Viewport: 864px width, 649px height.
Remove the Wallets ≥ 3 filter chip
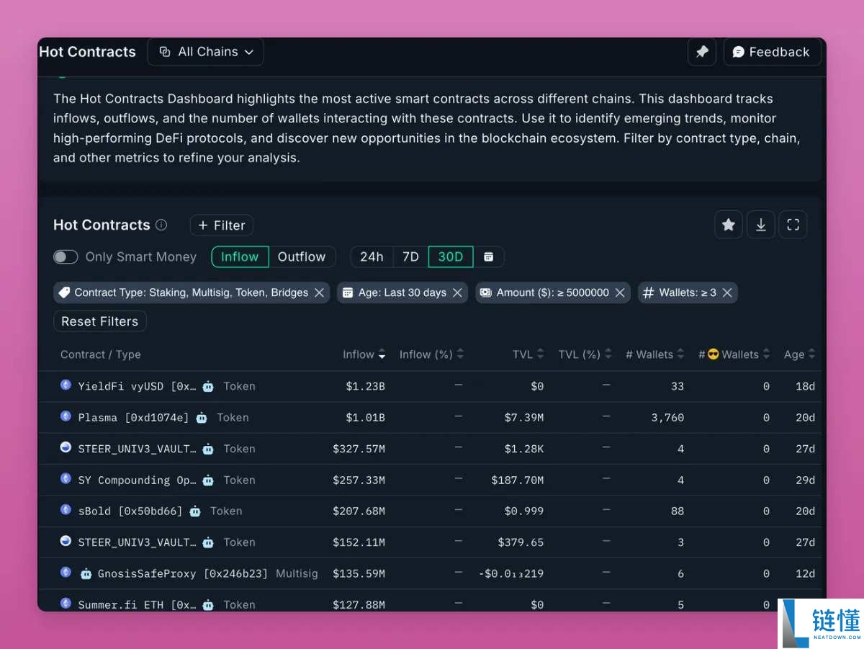coord(727,292)
